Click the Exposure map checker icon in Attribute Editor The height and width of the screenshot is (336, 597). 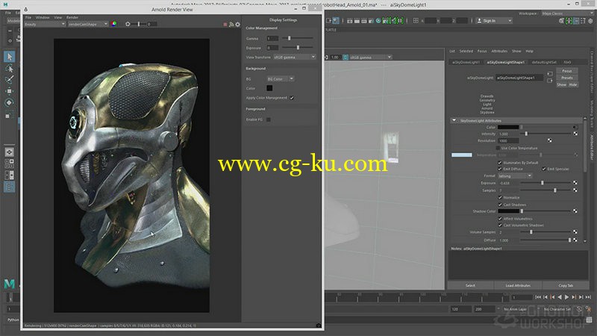[575, 183]
